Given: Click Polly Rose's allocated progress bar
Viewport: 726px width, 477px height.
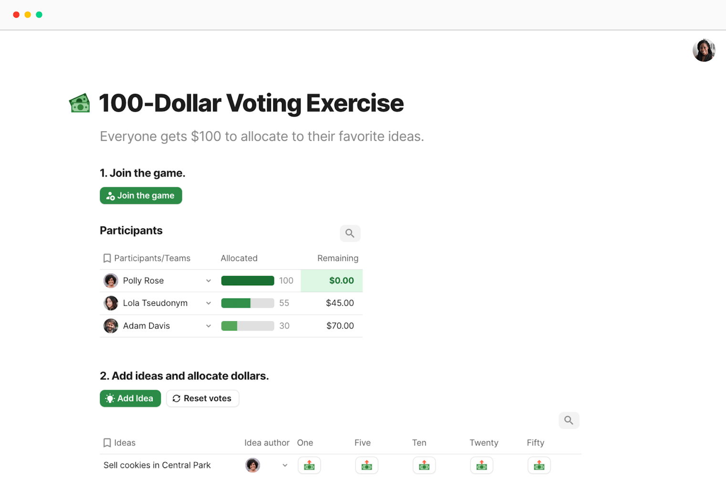Looking at the screenshot, I should coord(248,281).
